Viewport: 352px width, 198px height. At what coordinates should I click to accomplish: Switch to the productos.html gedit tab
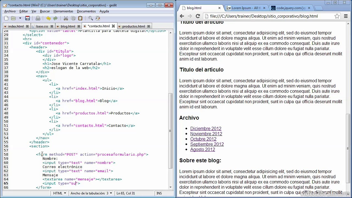pyautogui.click(x=133, y=26)
